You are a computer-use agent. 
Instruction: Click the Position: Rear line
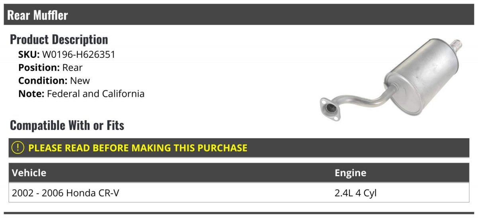click(51, 68)
